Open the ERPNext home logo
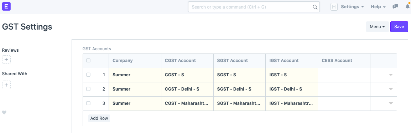411x133 pixels. point(6,6)
